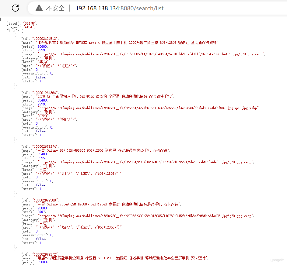The width and height of the screenshot is (287, 265).
Task: Click the image URL ending in 5b233eabN82b4dedc.jpg
Action: (146, 162)
